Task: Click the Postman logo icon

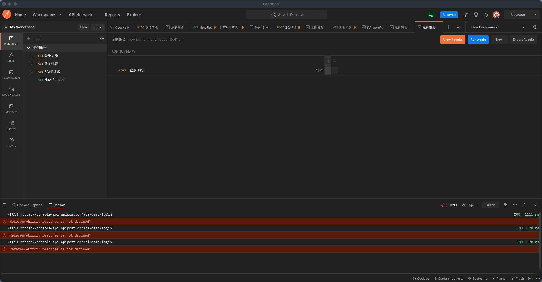Action: coord(7,14)
